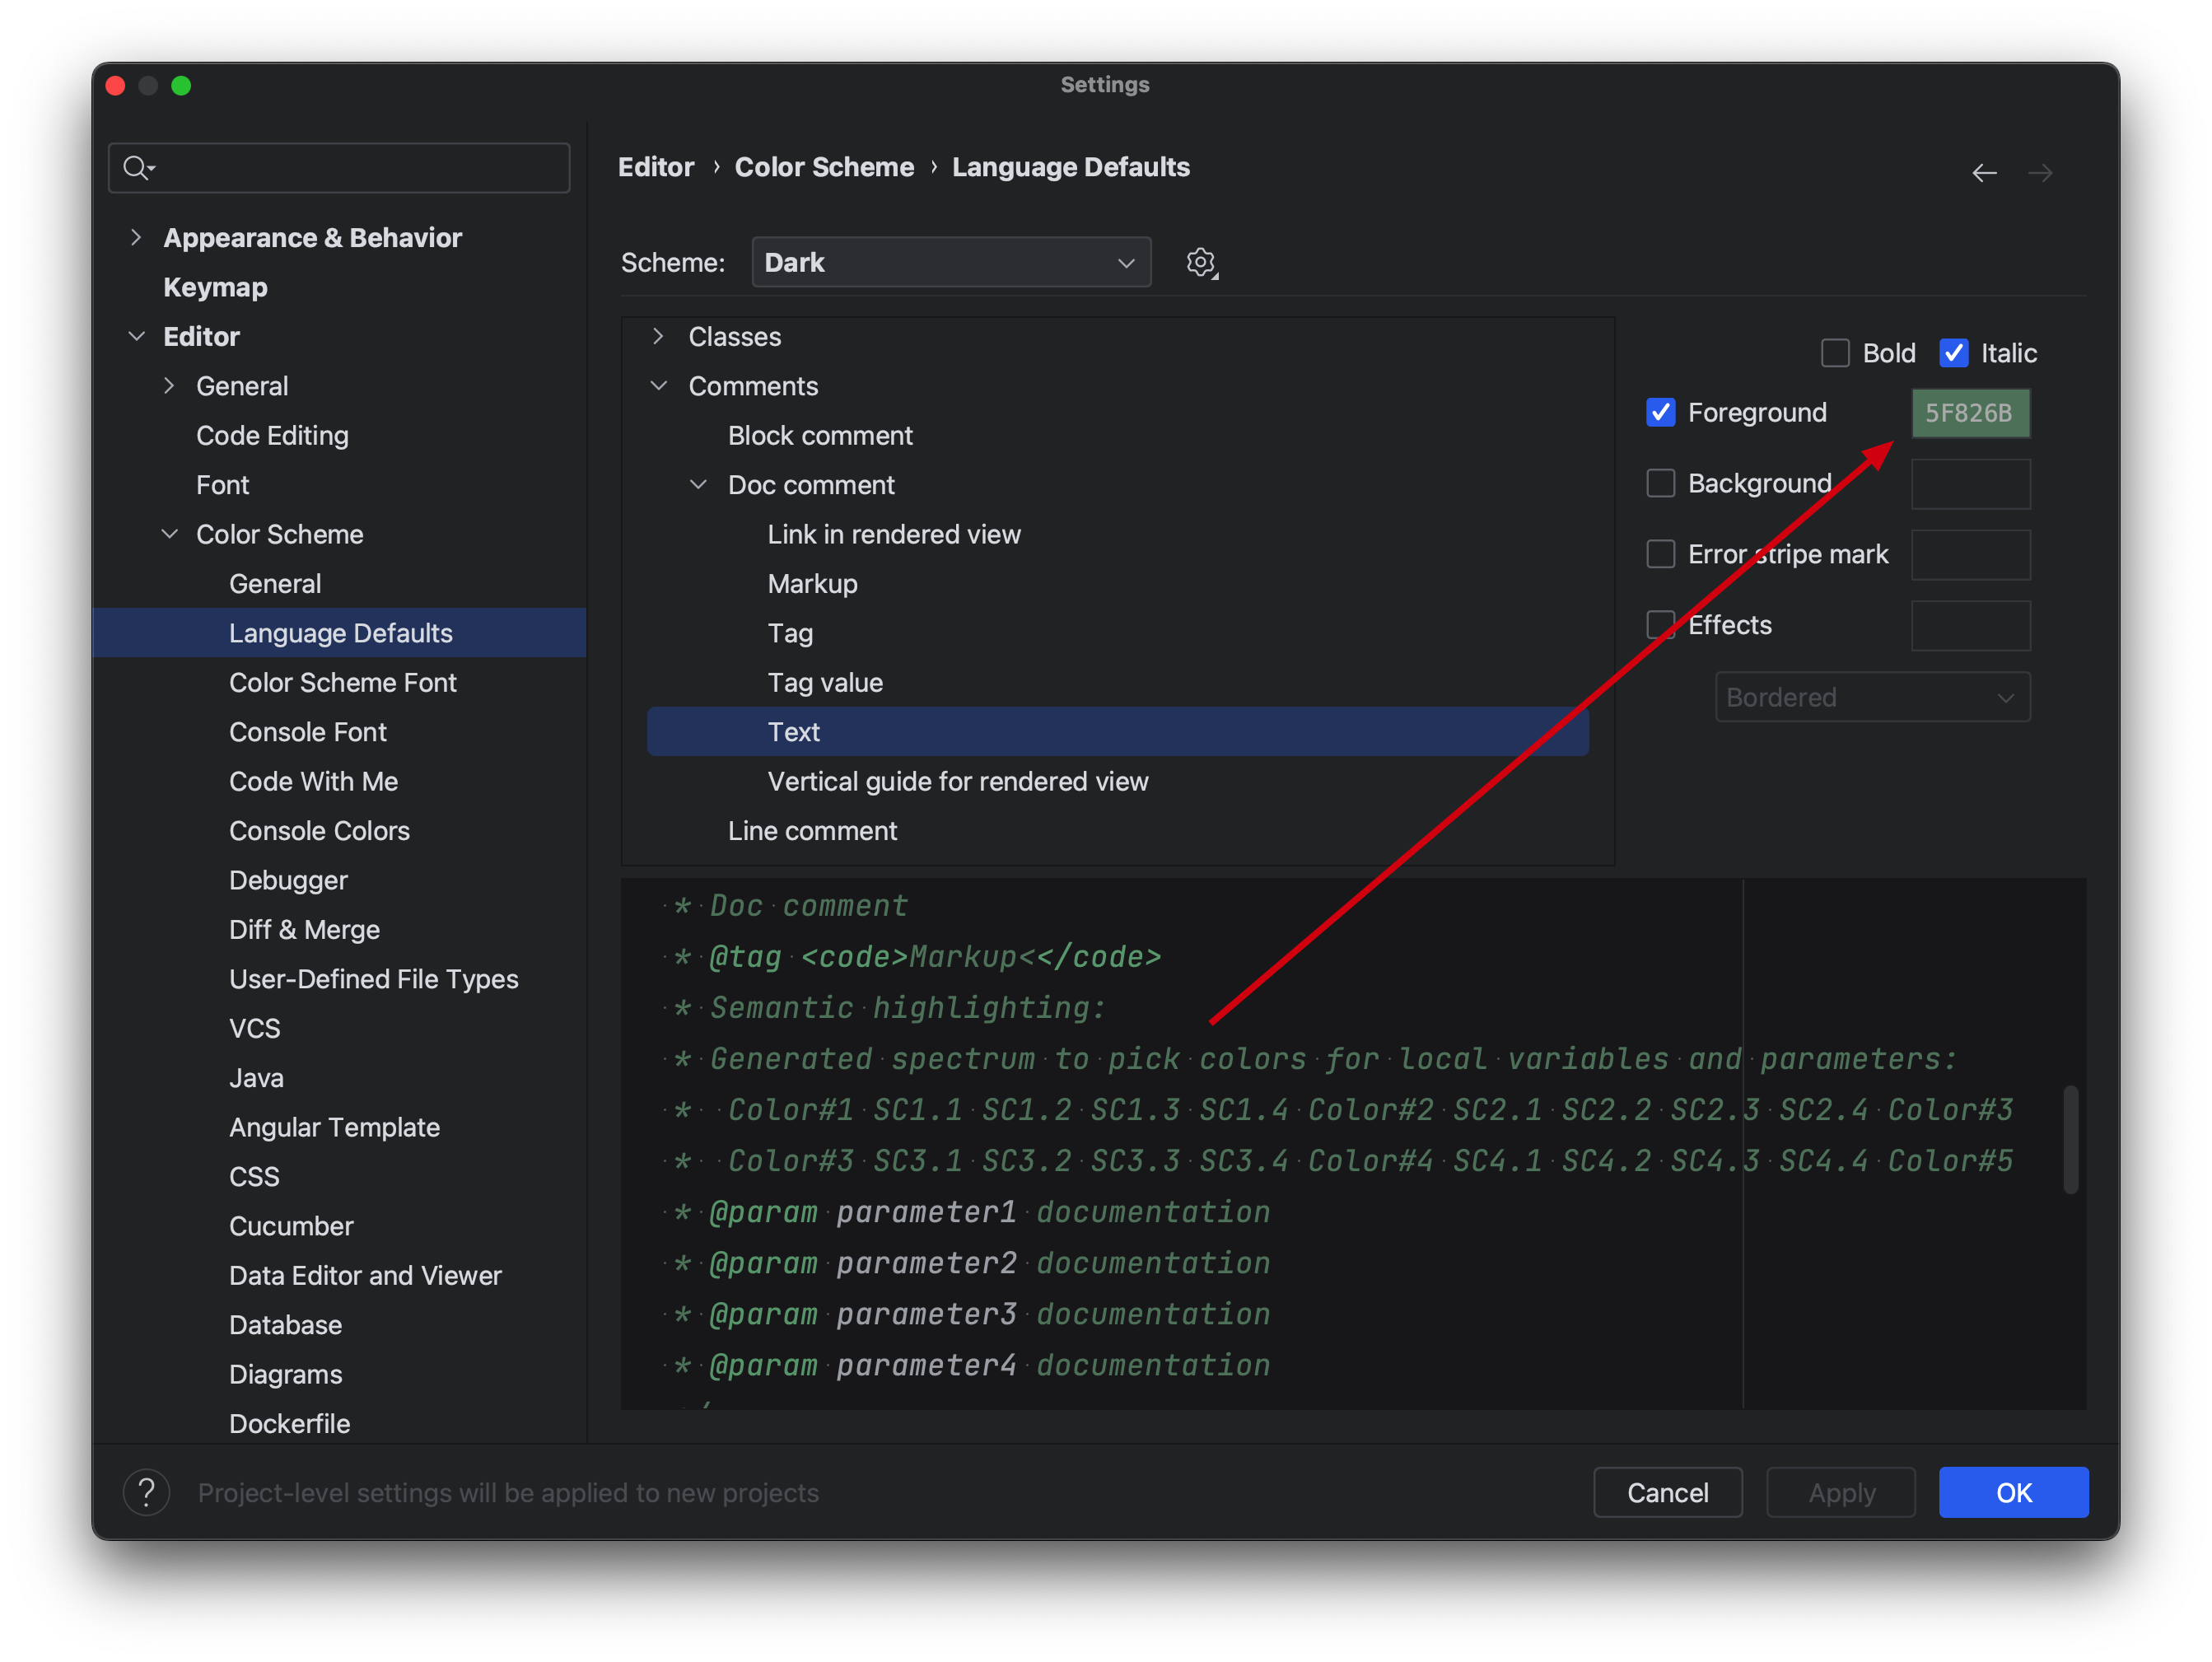Enable the Background checkbox

[1661, 483]
